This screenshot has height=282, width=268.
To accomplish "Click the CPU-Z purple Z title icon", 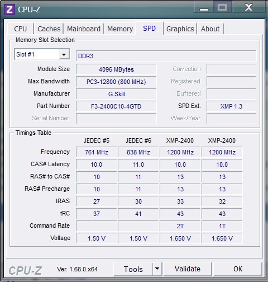I will 9,10.
